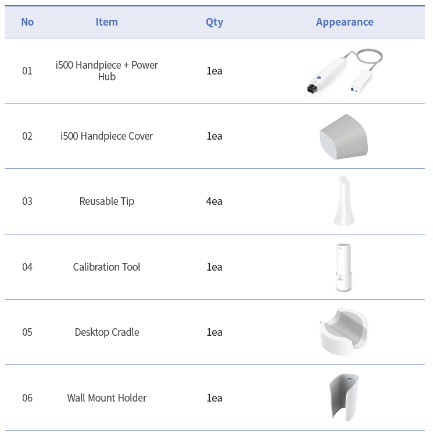Click the "No" column header

click(27, 22)
